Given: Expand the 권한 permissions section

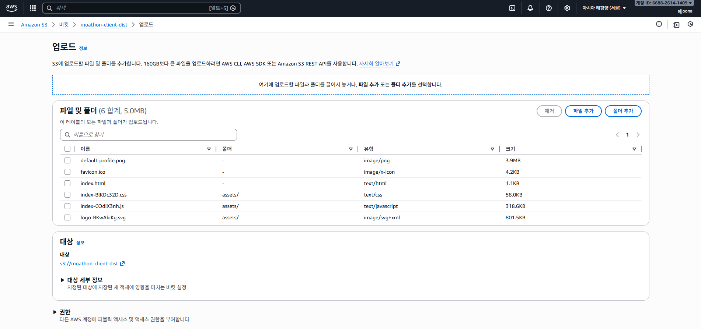Looking at the screenshot, I should [64, 312].
